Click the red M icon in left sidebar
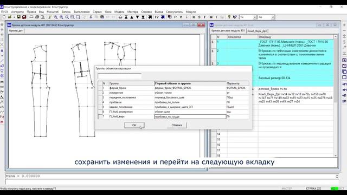The image size is (347, 195). pos(2,122)
